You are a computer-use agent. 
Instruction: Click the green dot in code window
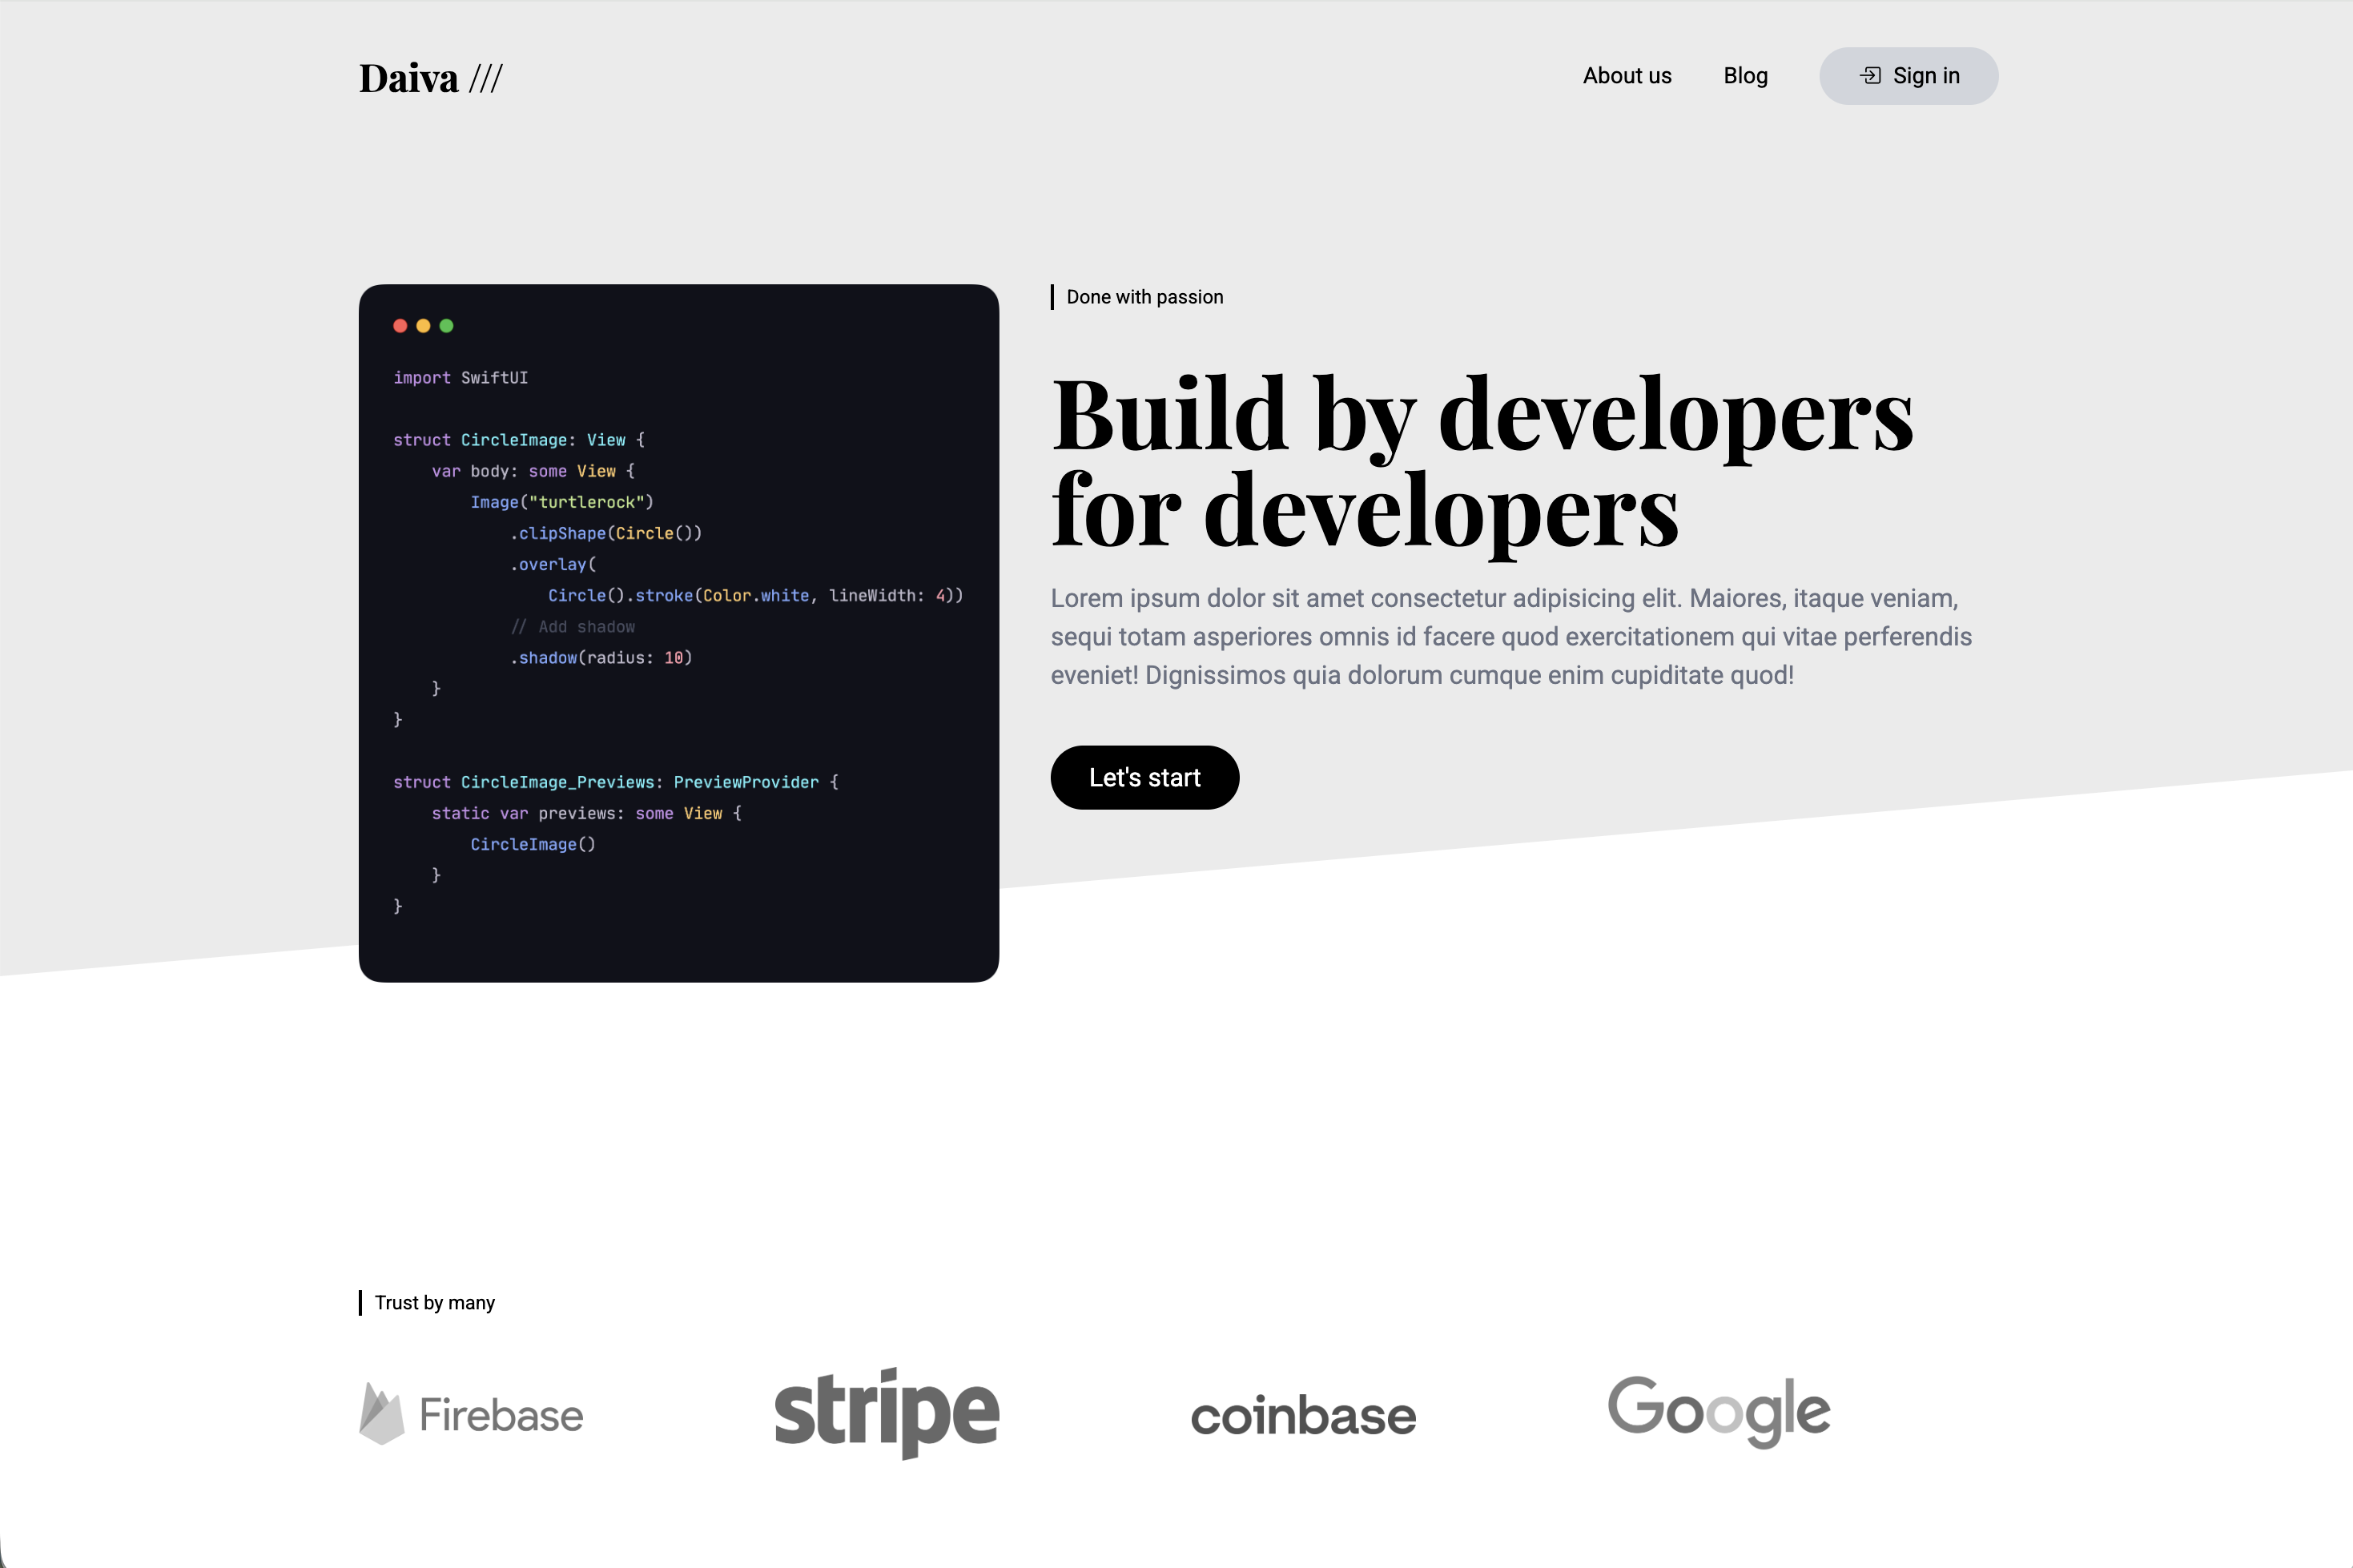point(446,326)
